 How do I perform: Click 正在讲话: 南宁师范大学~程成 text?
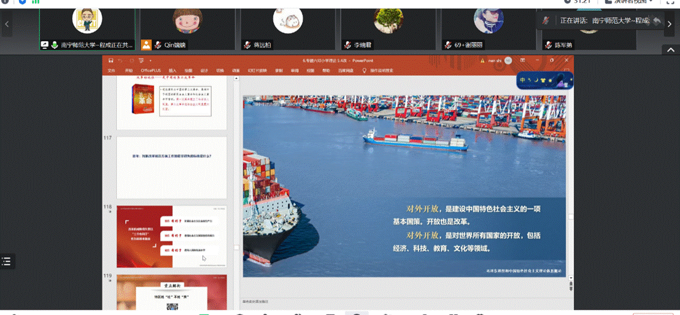point(605,20)
